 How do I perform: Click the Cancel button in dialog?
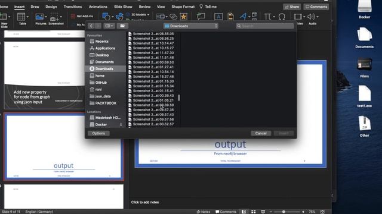tap(261, 133)
